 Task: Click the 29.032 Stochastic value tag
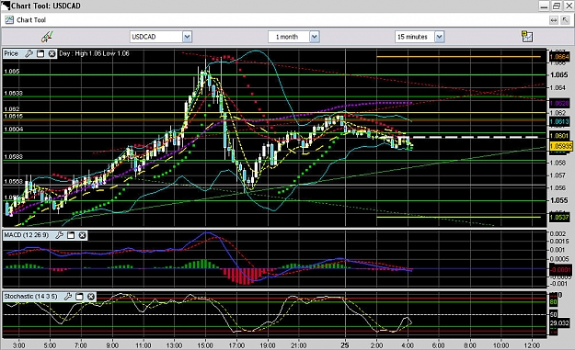559,323
